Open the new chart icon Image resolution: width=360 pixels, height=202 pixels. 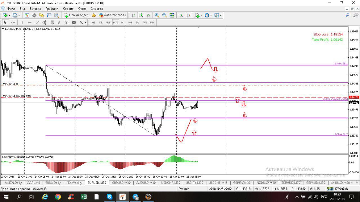[x=5, y=15]
